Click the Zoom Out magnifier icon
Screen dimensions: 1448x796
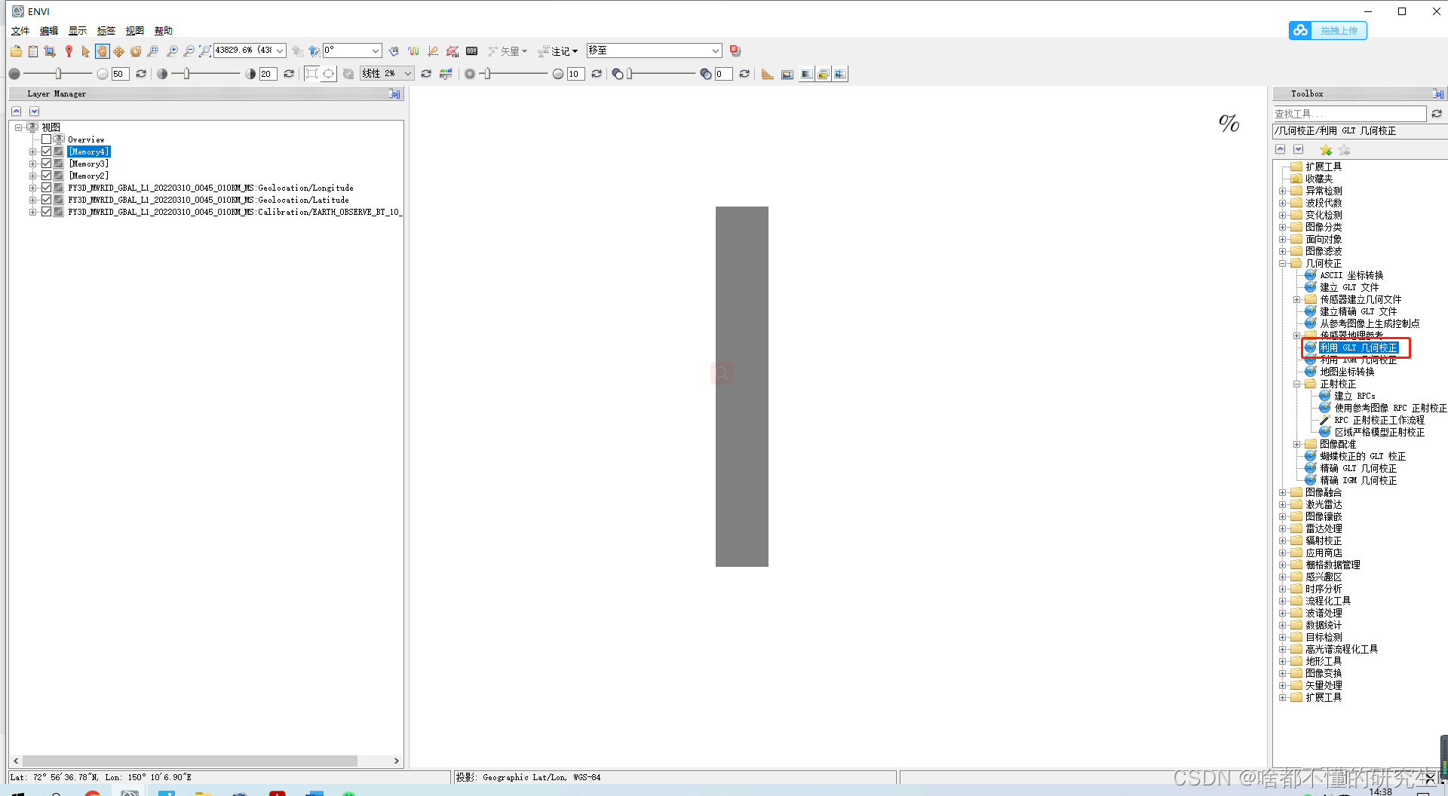189,51
